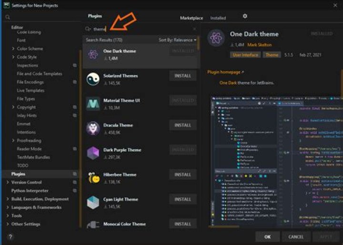343x245 pixels.
Task: Click inside the settings search field
Action: pos(44,17)
